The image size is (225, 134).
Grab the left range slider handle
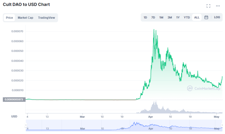click(26, 125)
